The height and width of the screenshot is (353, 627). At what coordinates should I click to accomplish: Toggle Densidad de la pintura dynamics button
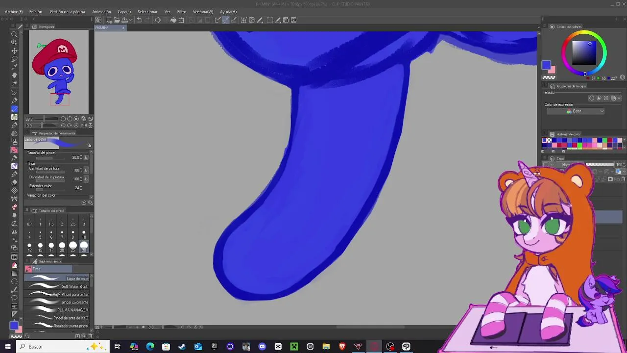tap(86, 179)
